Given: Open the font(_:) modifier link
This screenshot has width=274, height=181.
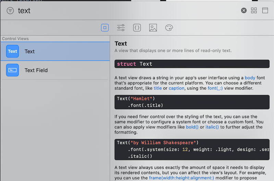Looking at the screenshot, I should (x=215, y=88).
